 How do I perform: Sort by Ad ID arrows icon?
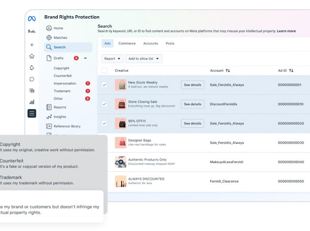click(x=291, y=71)
